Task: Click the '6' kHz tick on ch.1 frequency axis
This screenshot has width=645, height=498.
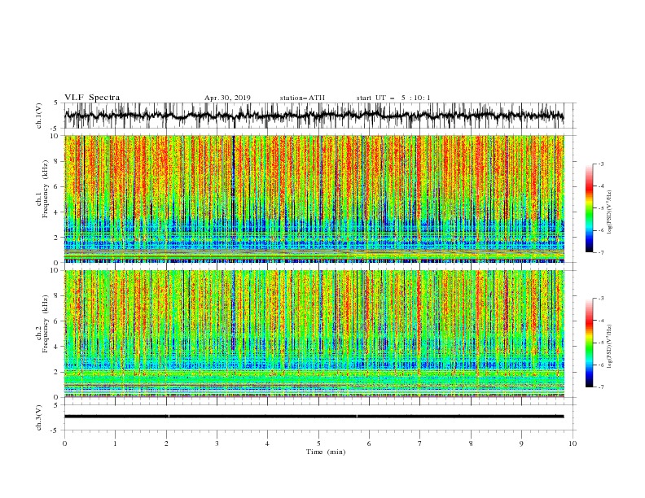Action: coord(56,186)
